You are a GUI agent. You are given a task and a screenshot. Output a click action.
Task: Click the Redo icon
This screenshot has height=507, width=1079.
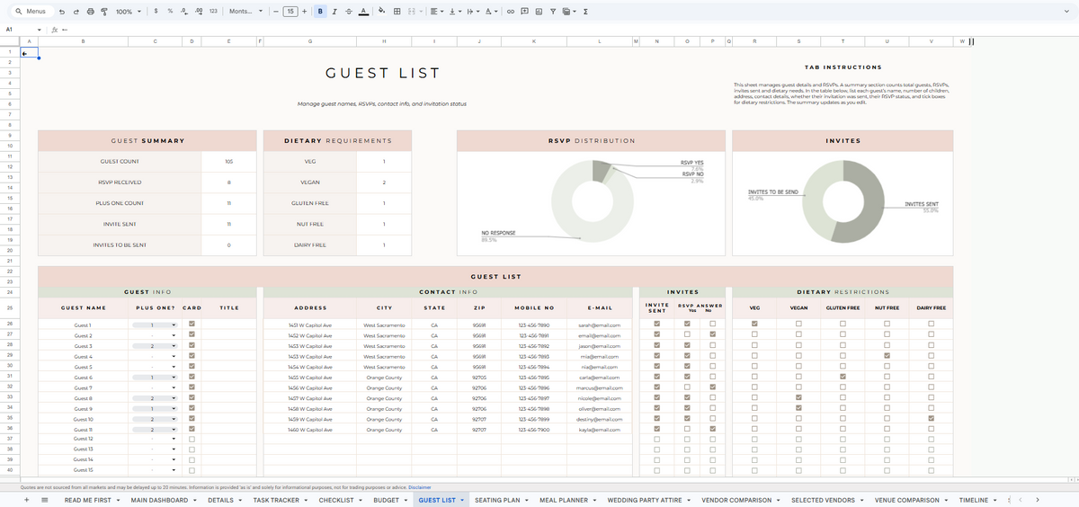pos(76,11)
